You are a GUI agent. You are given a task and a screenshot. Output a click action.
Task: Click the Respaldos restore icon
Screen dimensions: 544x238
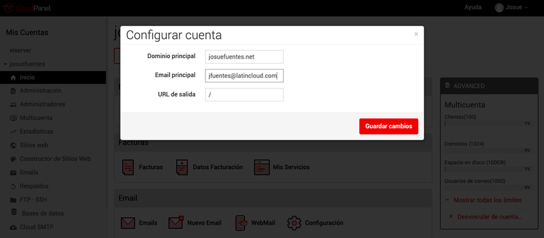coord(13,186)
